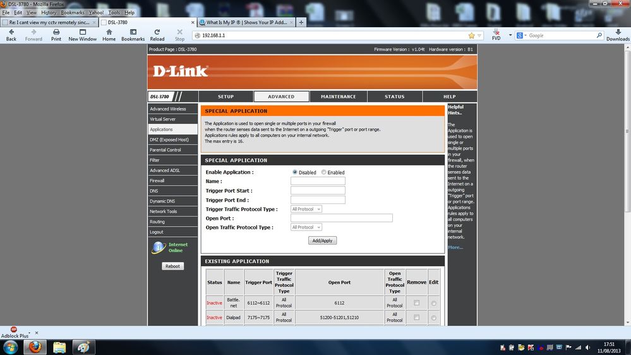Click the Google search magnifier icon
The height and width of the screenshot is (355, 631).
click(x=599, y=35)
